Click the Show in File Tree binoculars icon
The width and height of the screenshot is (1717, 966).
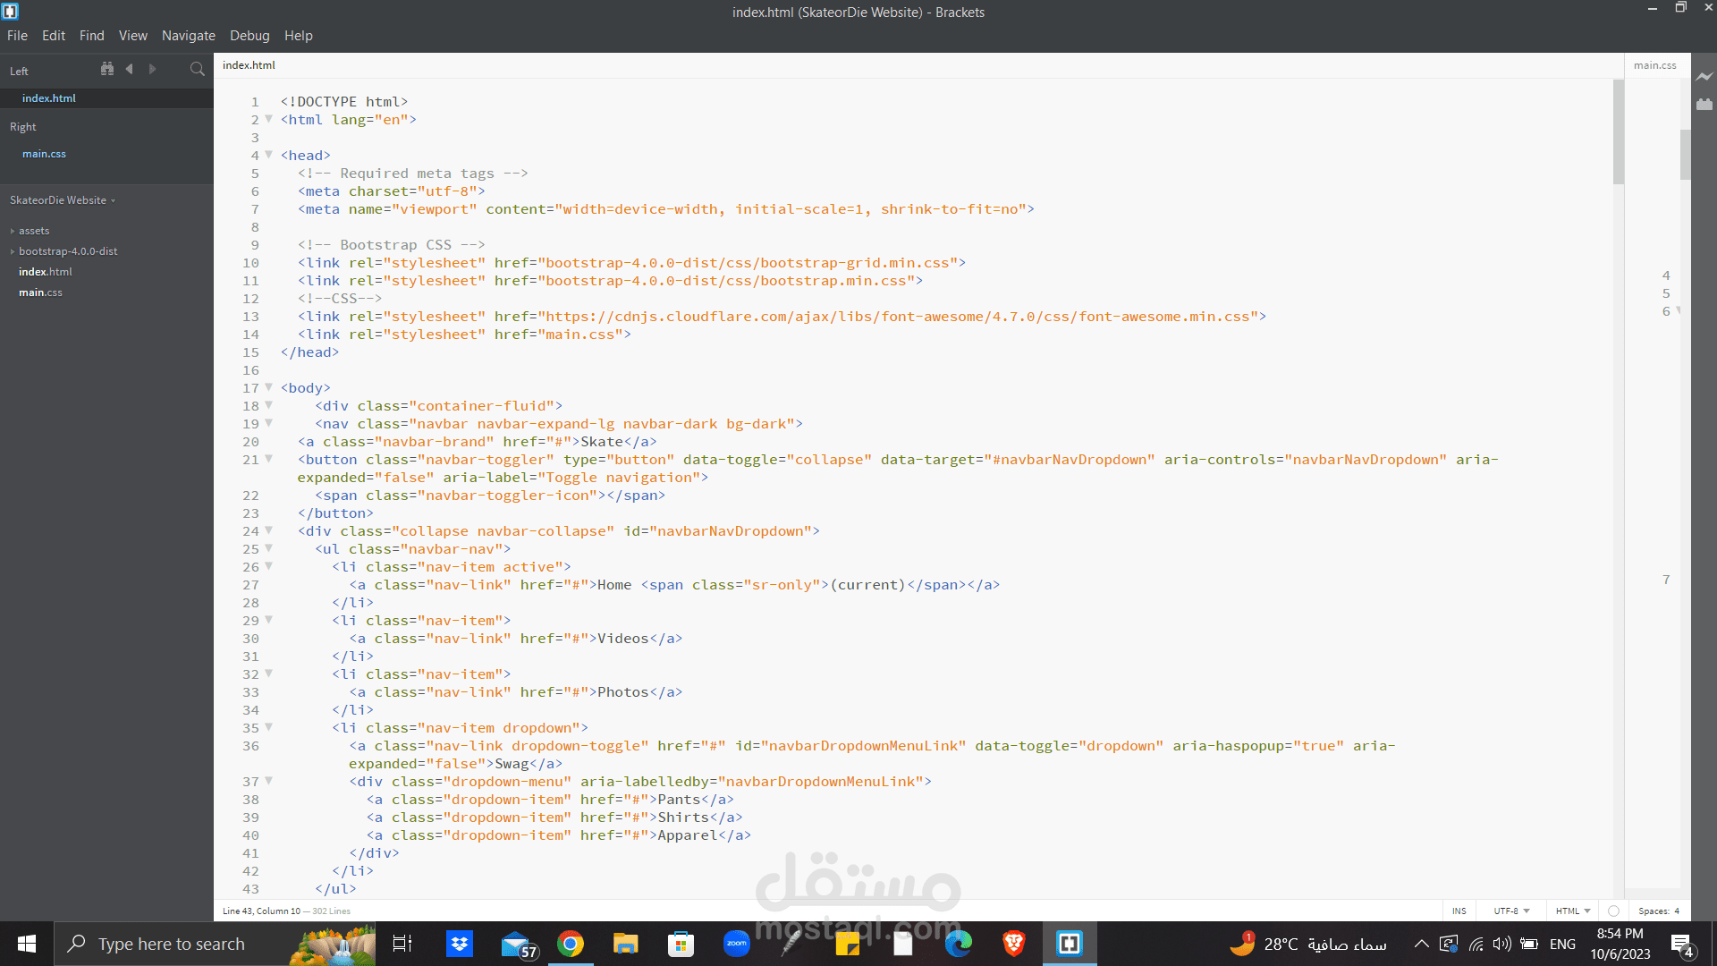click(x=107, y=69)
